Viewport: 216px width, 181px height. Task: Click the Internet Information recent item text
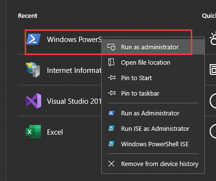coord(74,70)
